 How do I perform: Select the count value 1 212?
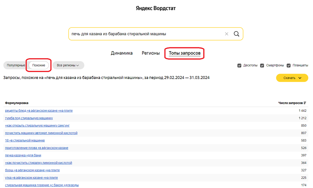click(x=303, y=118)
